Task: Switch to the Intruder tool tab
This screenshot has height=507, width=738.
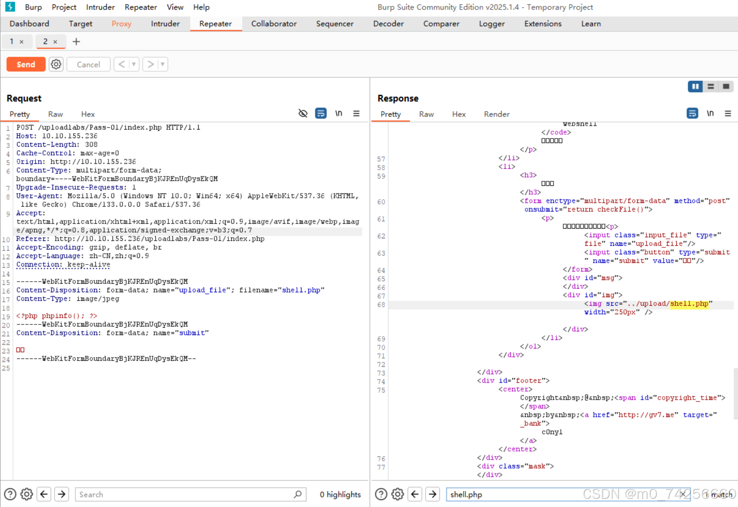Action: [165, 24]
